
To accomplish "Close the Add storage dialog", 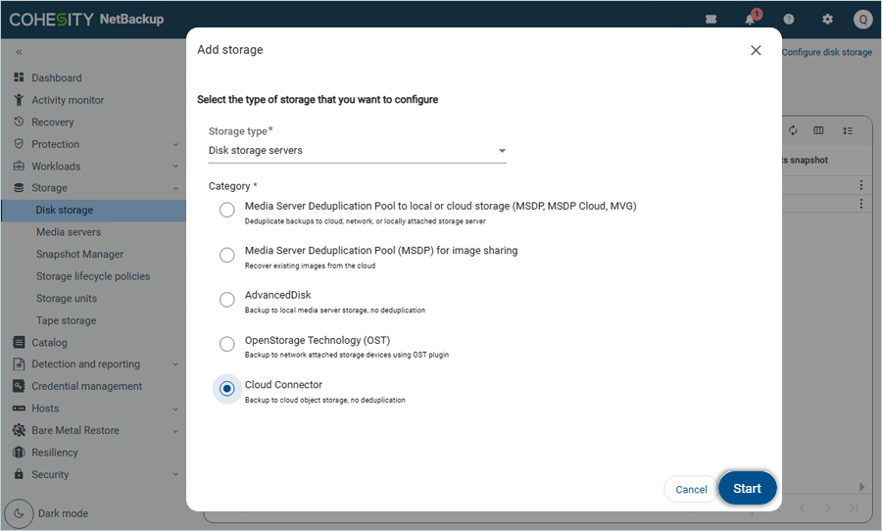I will coord(756,51).
